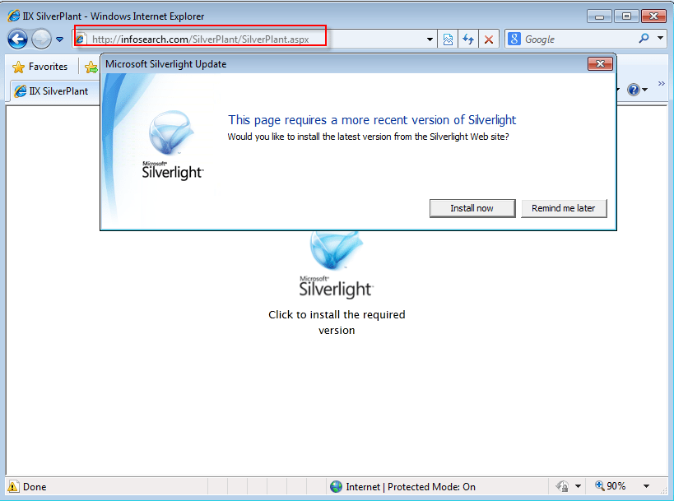Open the Help menu dropdown arrow

pyautogui.click(x=644, y=90)
